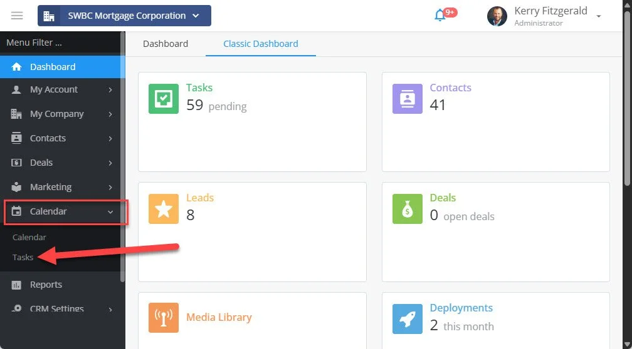Expand Contacts menu chevron

(x=110, y=138)
